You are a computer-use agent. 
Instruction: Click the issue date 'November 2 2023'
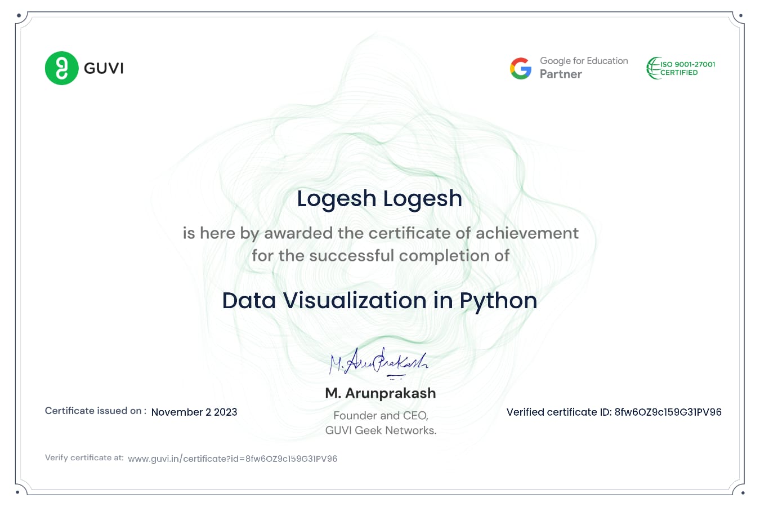(194, 412)
